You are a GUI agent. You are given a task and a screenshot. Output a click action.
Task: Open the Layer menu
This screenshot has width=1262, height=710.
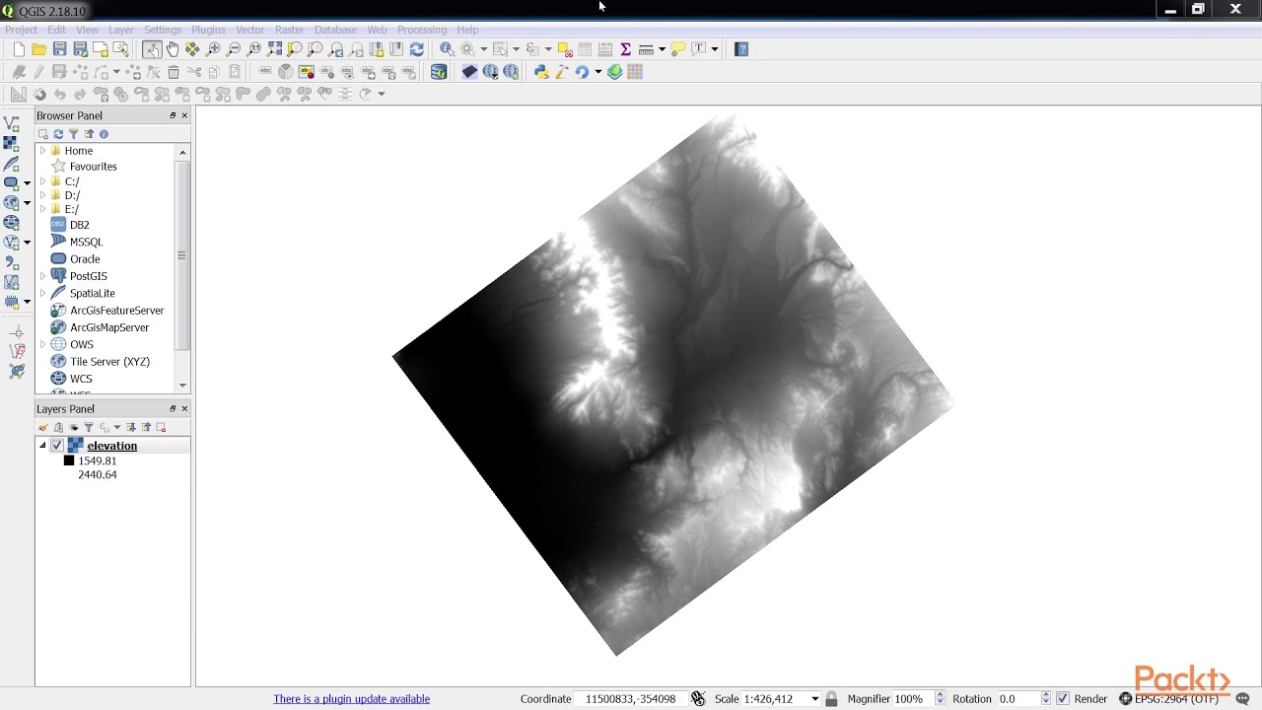point(121,30)
